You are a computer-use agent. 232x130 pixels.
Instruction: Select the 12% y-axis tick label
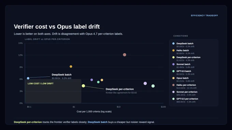[20, 55]
